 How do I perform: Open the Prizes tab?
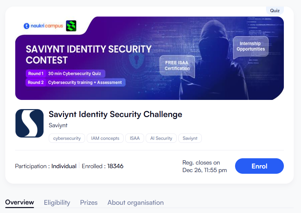click(89, 202)
